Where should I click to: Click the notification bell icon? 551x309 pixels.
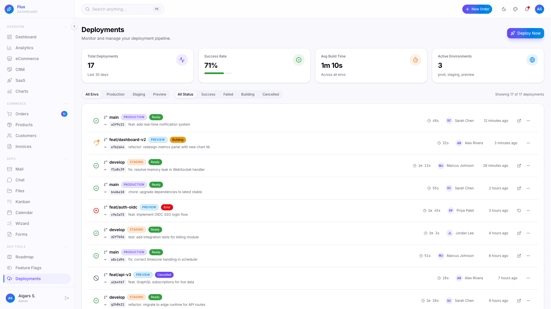pyautogui.click(x=527, y=9)
